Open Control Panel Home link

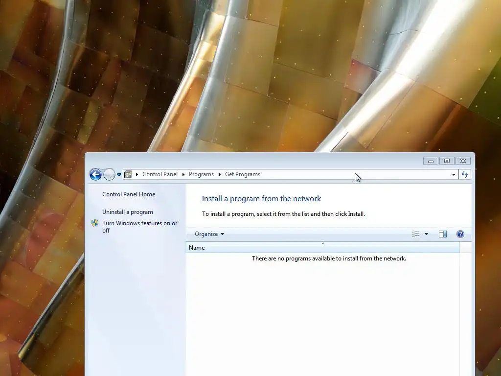coord(129,194)
